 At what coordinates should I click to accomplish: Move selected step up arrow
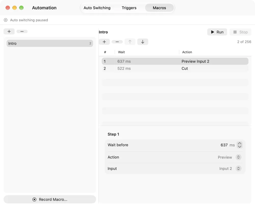[x=130, y=42]
